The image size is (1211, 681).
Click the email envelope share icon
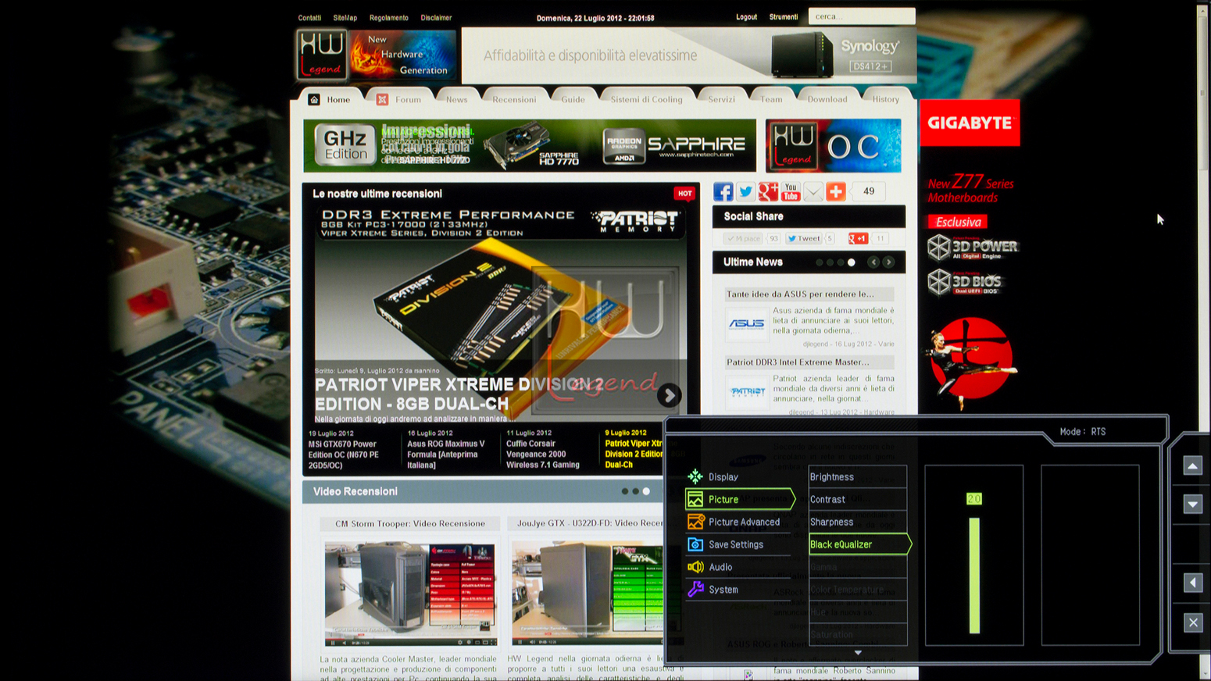pyautogui.click(x=813, y=191)
